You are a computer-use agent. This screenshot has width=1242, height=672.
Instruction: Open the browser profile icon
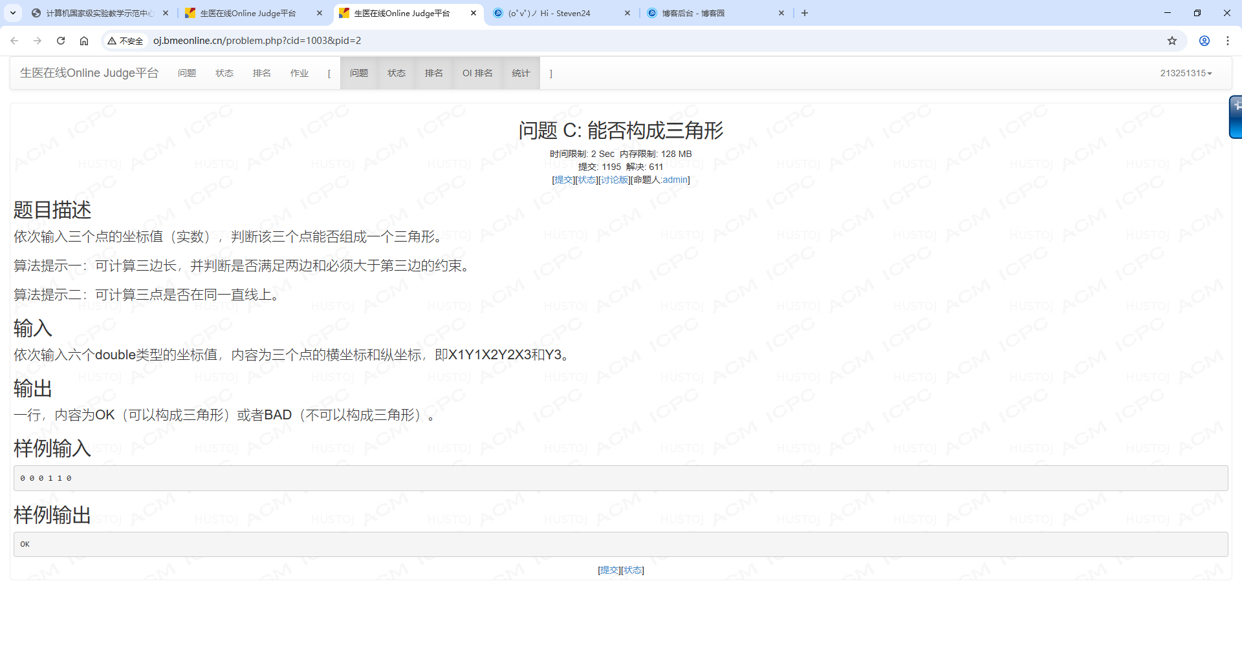point(1204,41)
